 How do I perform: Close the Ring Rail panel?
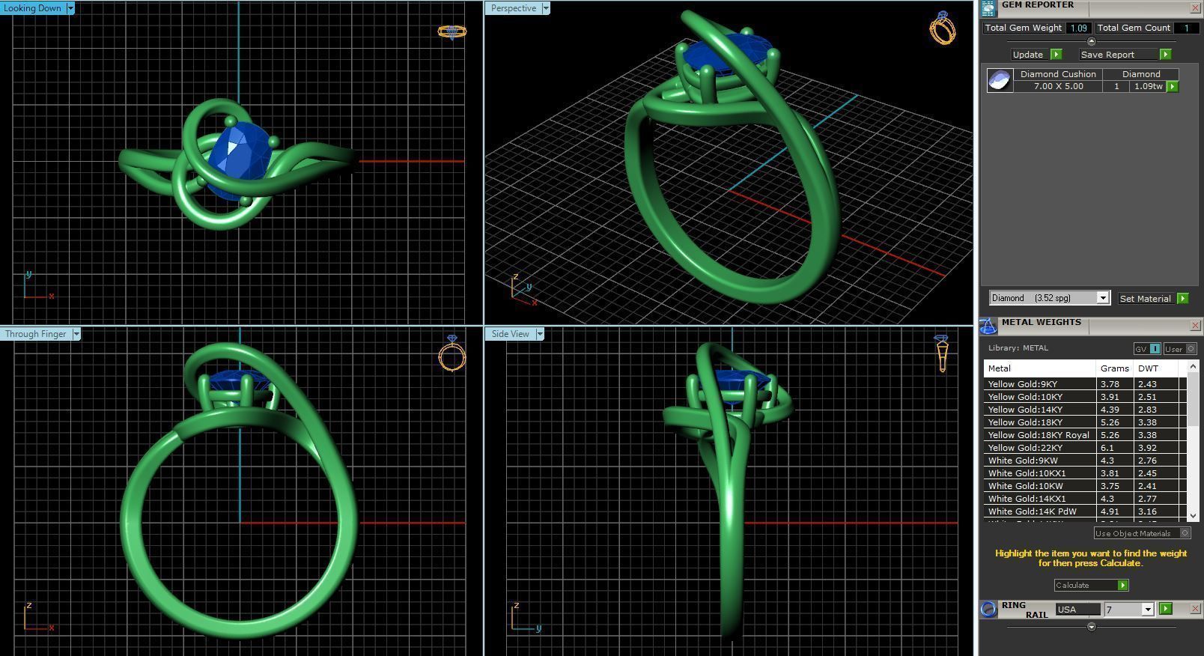[1195, 609]
